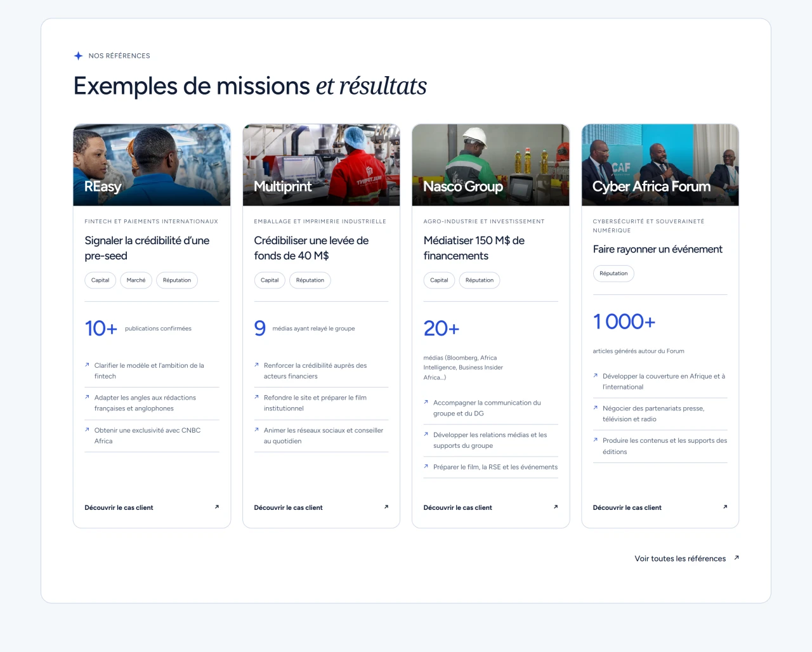Click the '1 000+' statistic figure
This screenshot has height=652, width=812.
point(624,322)
